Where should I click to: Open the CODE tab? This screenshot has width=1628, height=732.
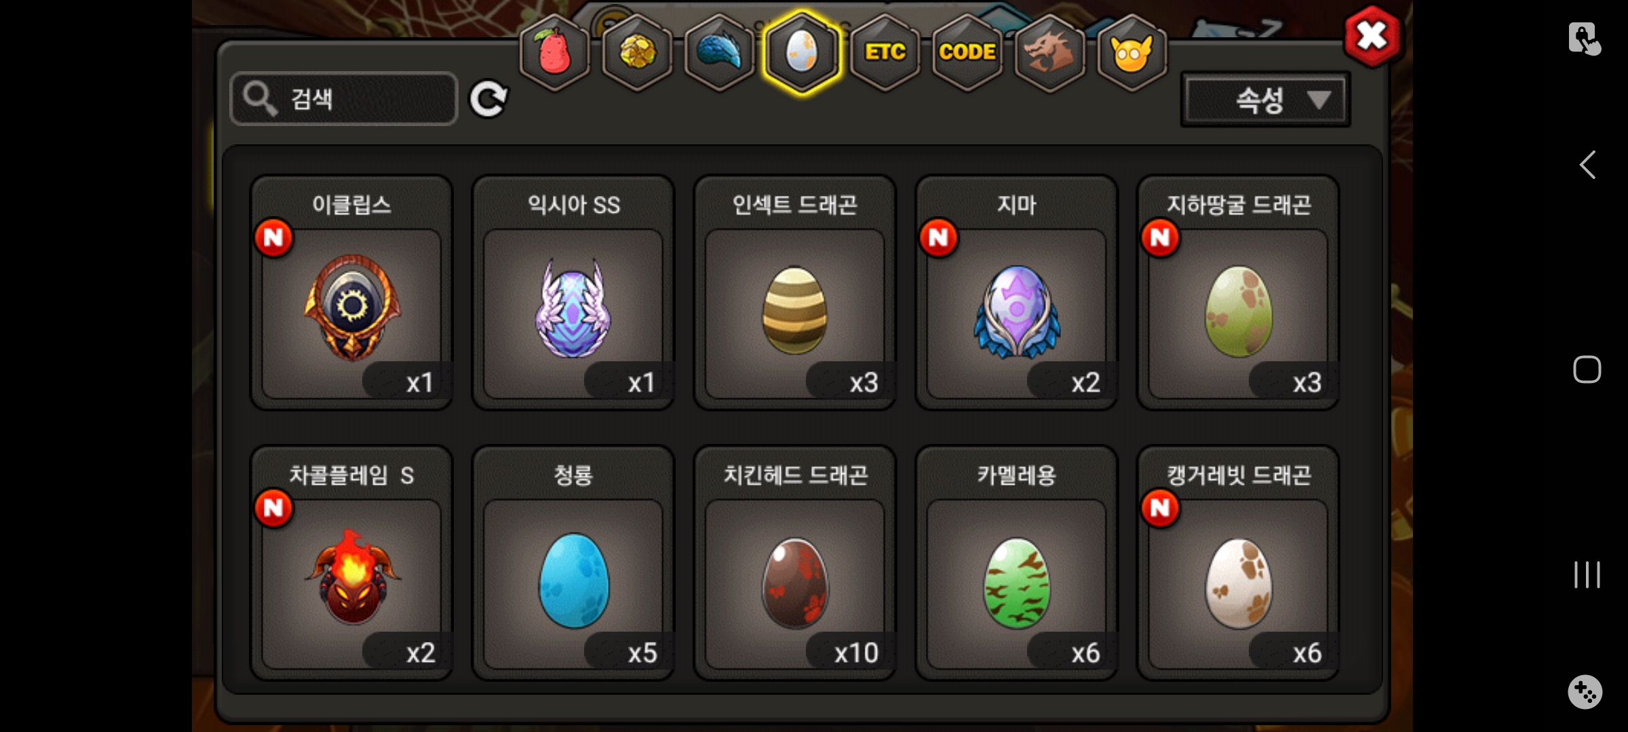[967, 53]
